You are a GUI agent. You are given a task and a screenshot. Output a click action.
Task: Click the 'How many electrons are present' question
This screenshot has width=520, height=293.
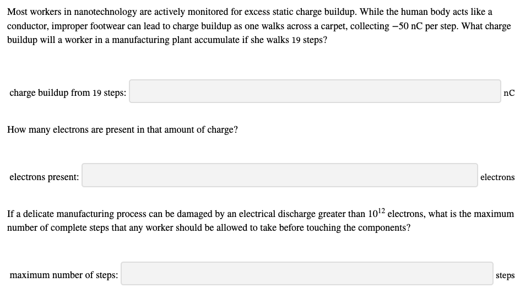point(122,129)
